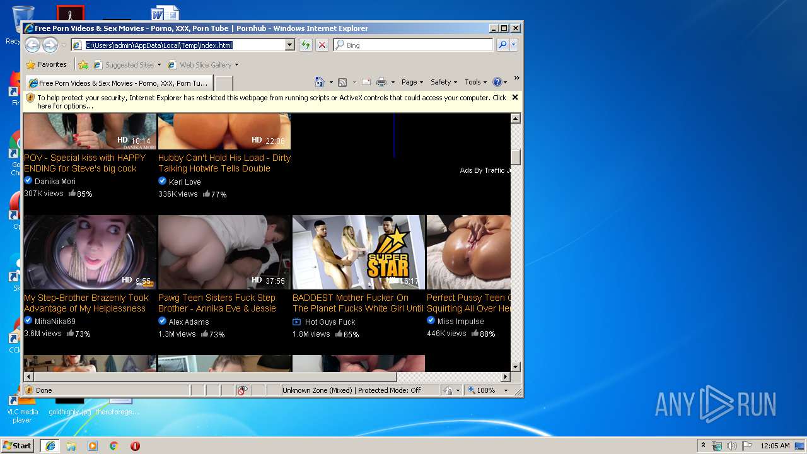Dismiss the information bar with X

(x=514, y=97)
